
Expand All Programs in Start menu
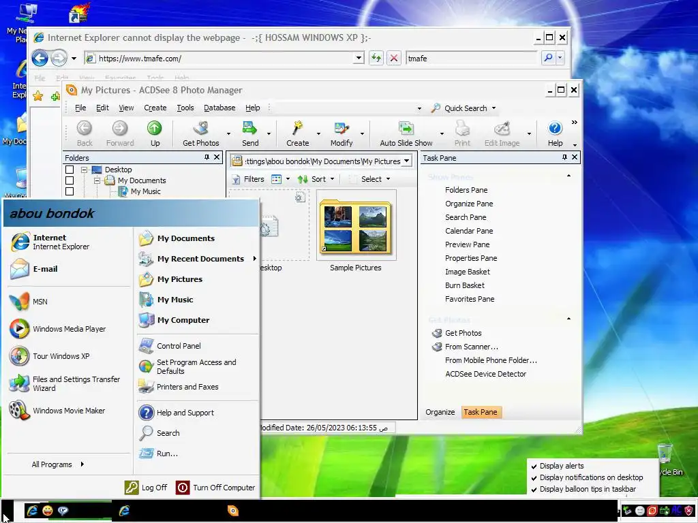point(57,464)
